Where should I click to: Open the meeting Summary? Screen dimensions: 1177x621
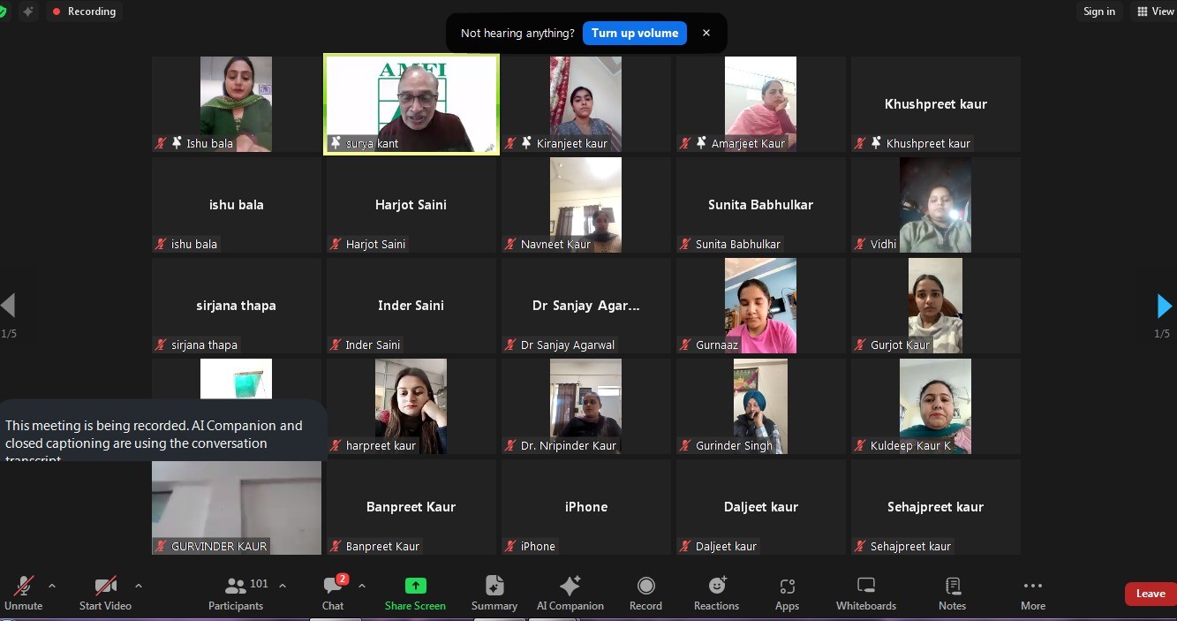click(494, 593)
